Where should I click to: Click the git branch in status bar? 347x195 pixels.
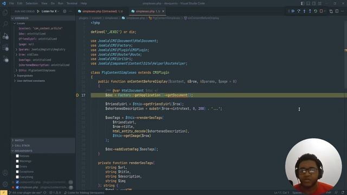[25, 193]
